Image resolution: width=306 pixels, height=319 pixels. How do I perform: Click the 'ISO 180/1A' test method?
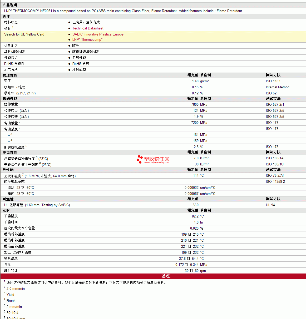point(275,158)
